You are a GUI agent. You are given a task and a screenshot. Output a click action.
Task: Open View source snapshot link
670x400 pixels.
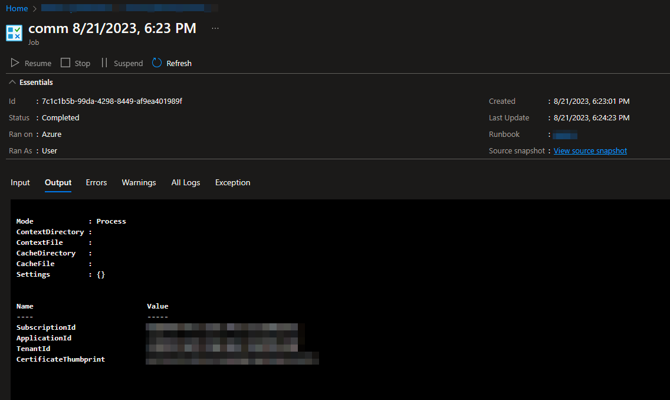tap(590, 151)
